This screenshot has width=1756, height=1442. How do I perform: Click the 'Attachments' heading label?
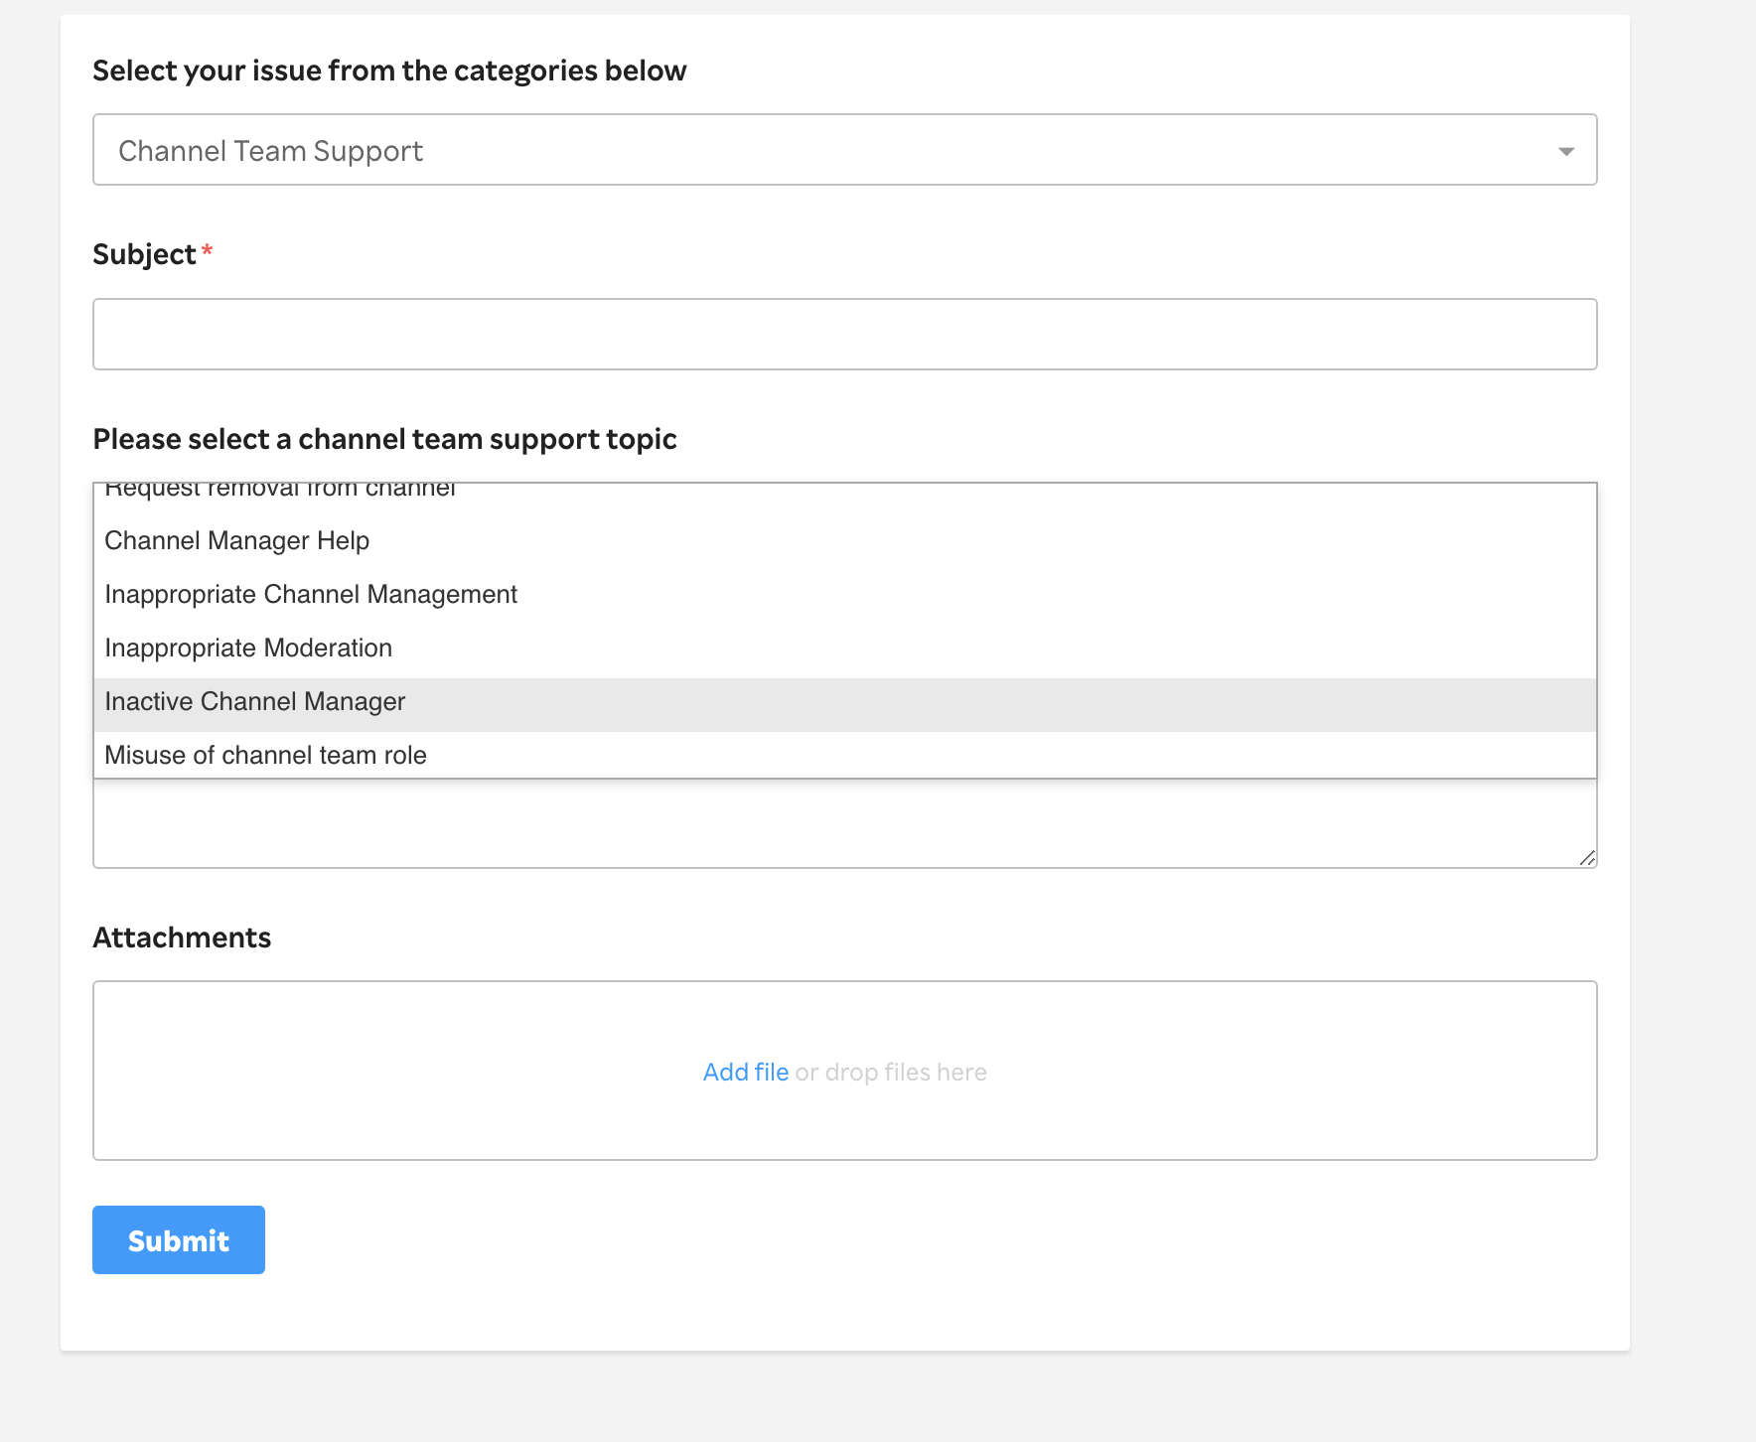coord(182,937)
